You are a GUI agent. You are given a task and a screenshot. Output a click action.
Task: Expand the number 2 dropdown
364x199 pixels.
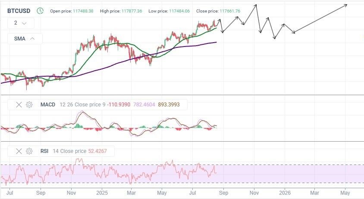pyautogui.click(x=21, y=23)
